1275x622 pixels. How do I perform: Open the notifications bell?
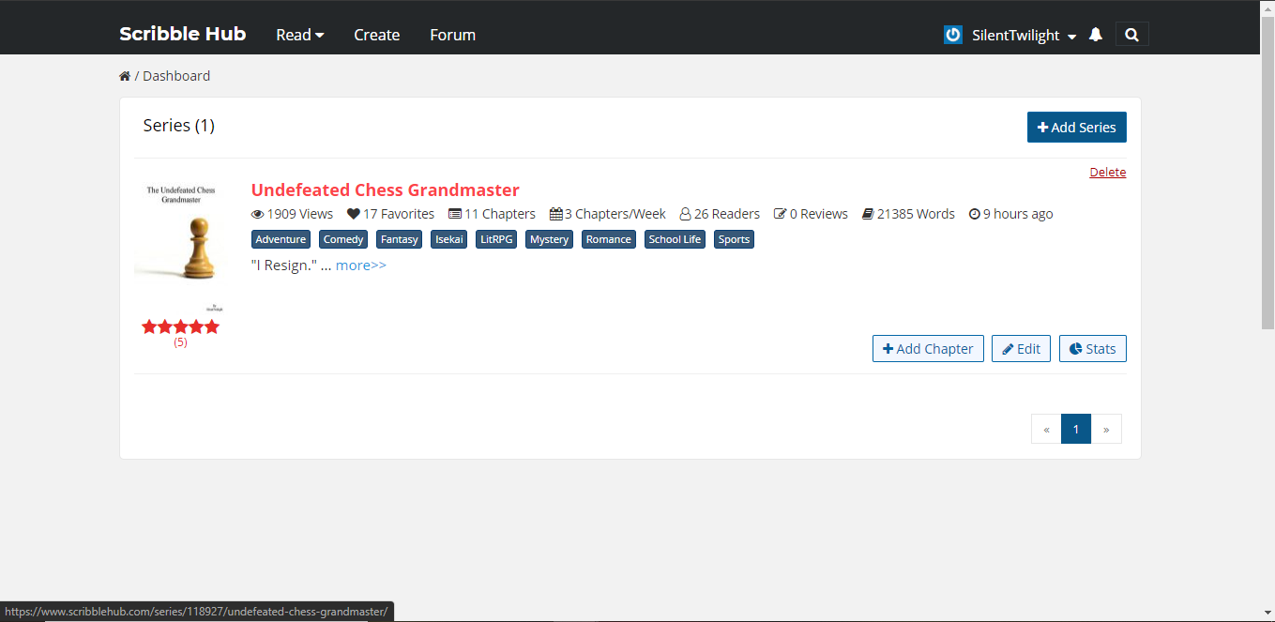pyautogui.click(x=1095, y=35)
